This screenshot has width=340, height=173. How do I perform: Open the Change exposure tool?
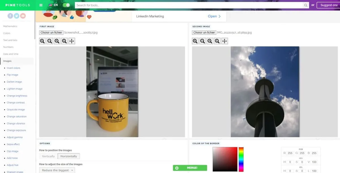[16, 130]
